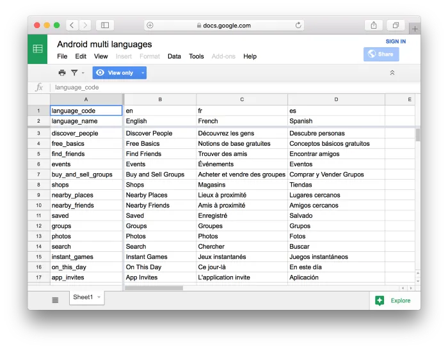Select cell Nearby Friends
The height and width of the screenshot is (349, 448).
[160, 205]
